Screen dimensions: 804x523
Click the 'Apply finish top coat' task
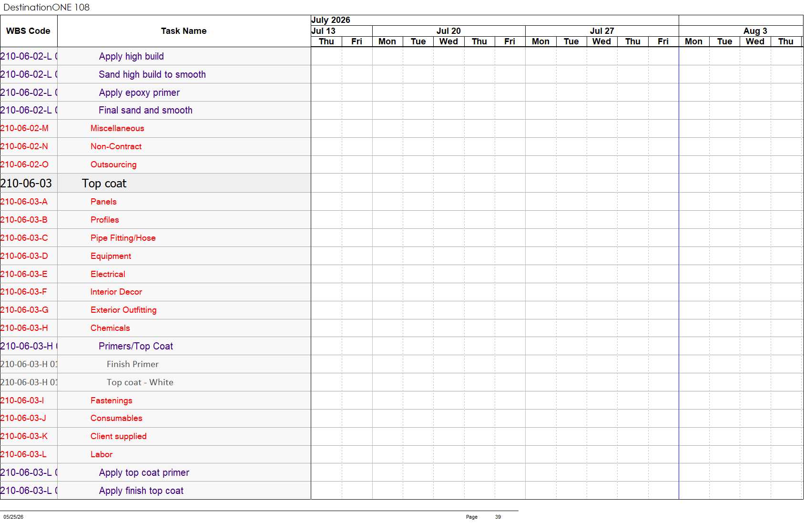[x=141, y=491]
